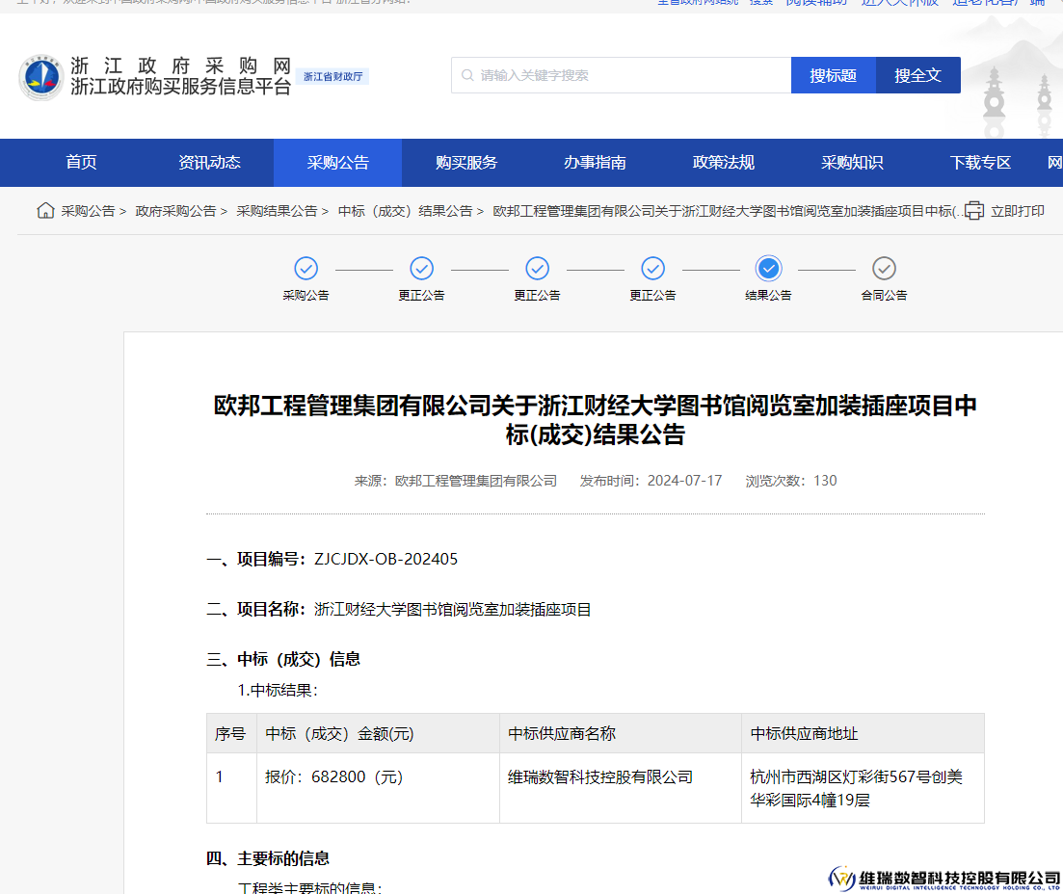Open the 下载专区 navigation tab
Image resolution: width=1063 pixels, height=894 pixels.
pos(980,163)
